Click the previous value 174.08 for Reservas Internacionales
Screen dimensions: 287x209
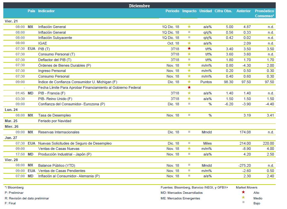point(245,132)
